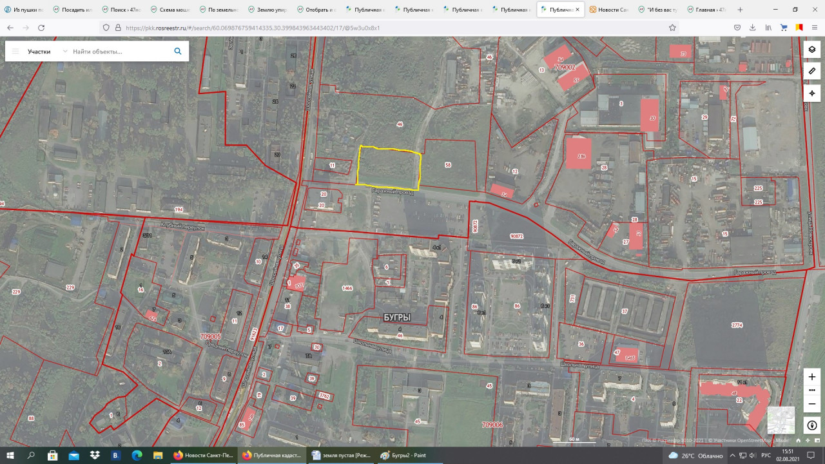Open the hamburger menu in search panel
The width and height of the screenshot is (825, 464).
(x=15, y=52)
